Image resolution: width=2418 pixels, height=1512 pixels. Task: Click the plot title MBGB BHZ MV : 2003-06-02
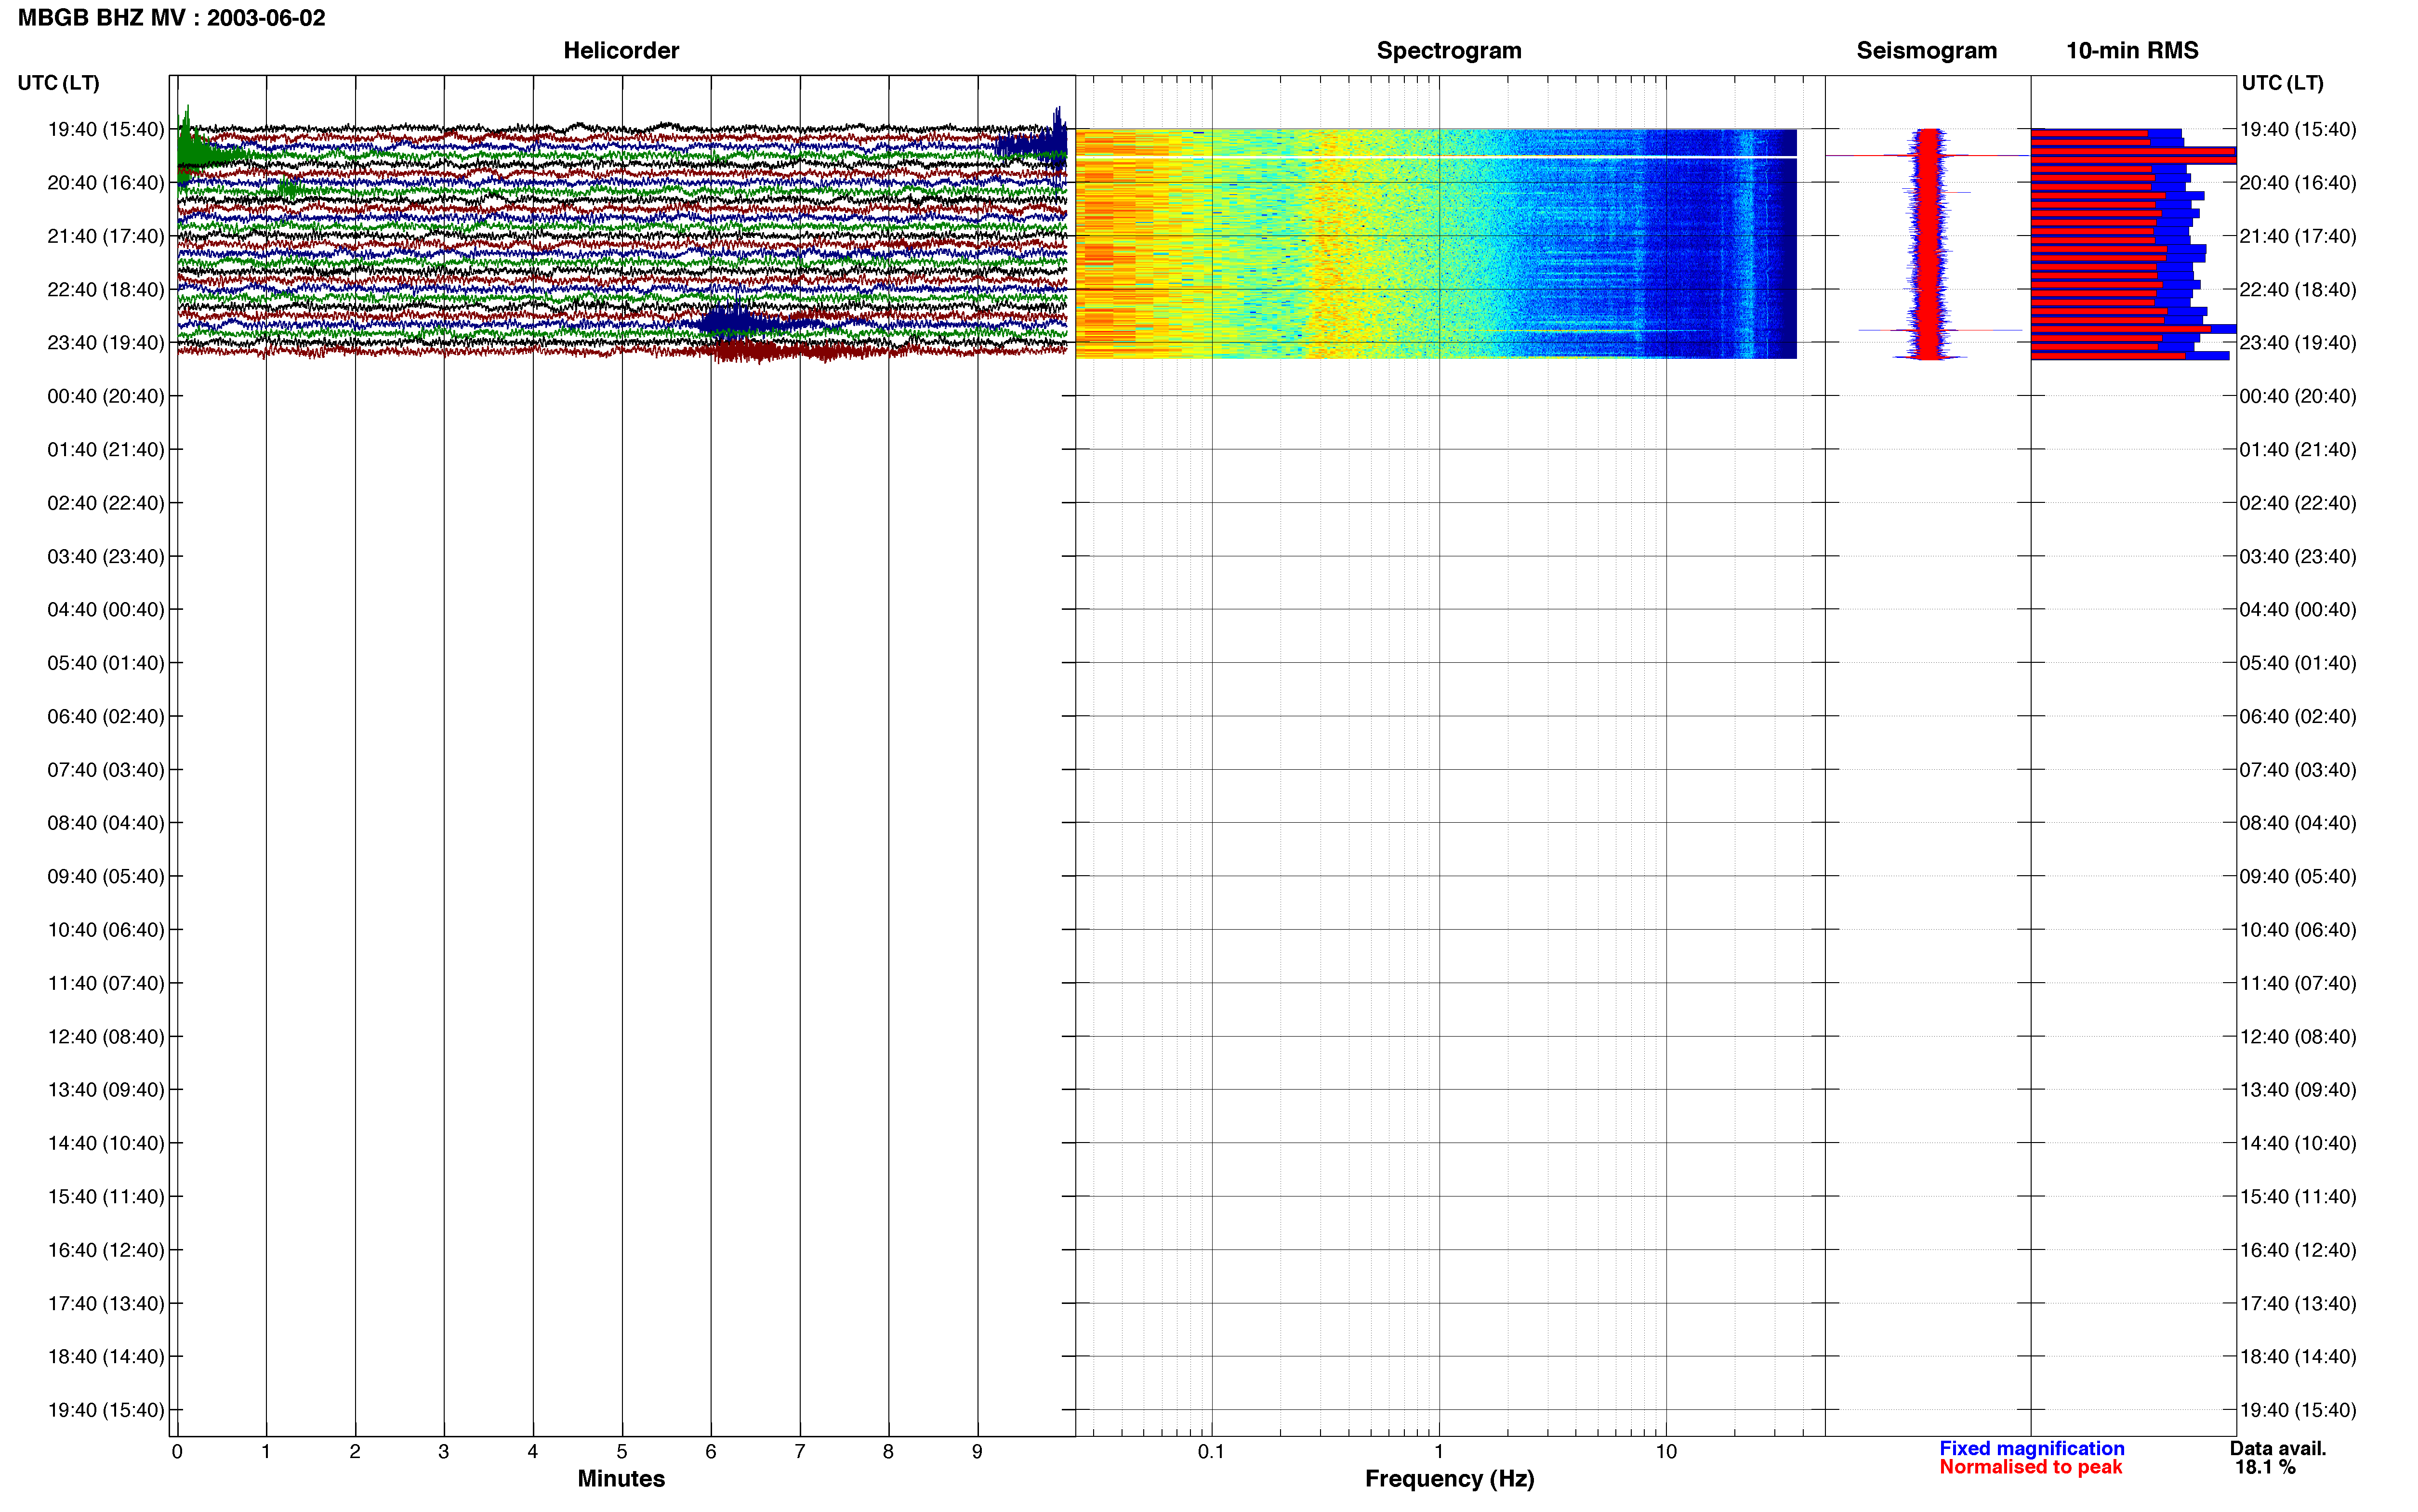pos(171,18)
